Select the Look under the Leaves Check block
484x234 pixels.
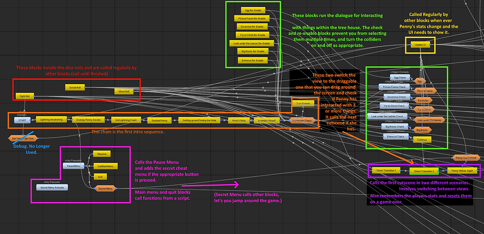coord(387,116)
